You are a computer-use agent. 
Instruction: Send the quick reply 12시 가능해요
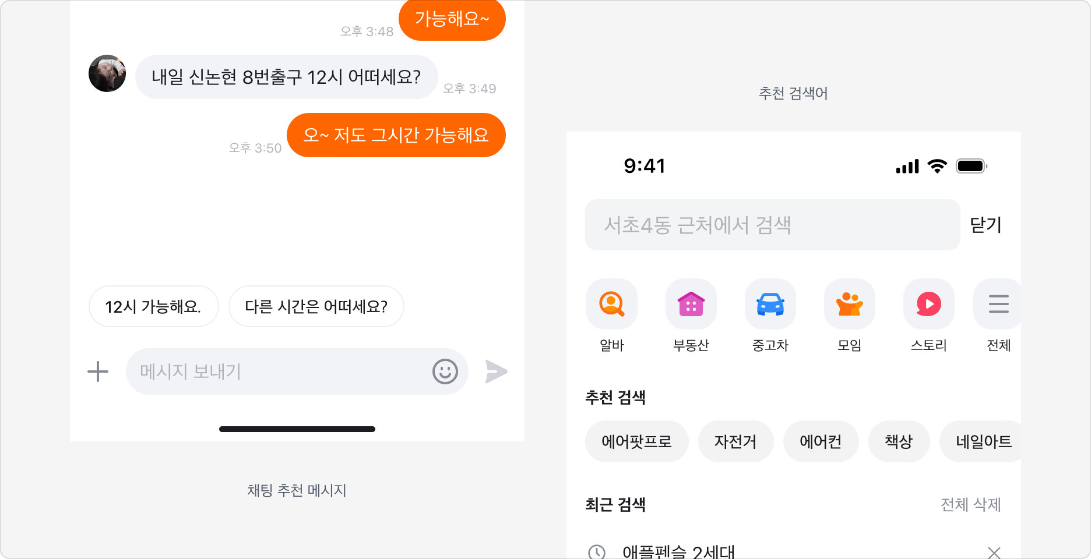click(153, 306)
